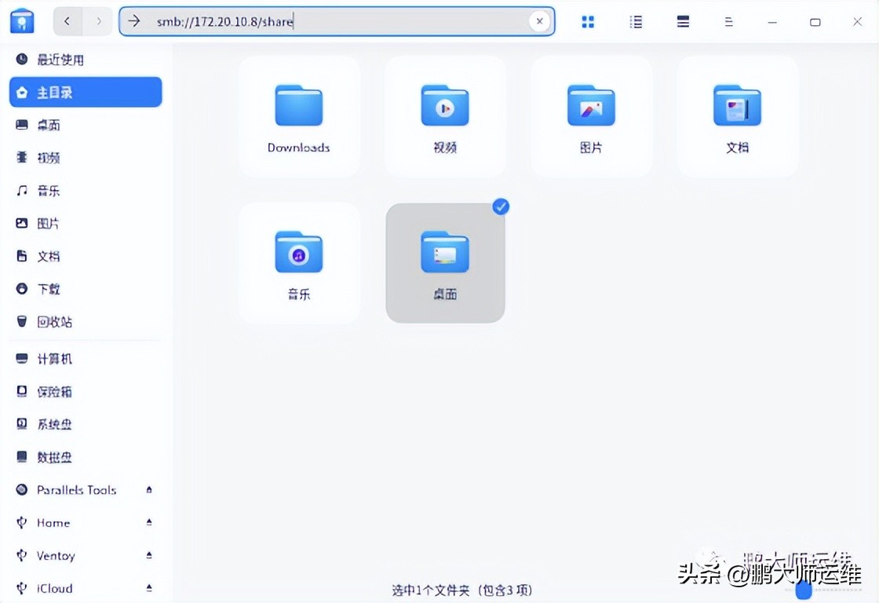Click the file manager logo icon top-left

click(21, 20)
